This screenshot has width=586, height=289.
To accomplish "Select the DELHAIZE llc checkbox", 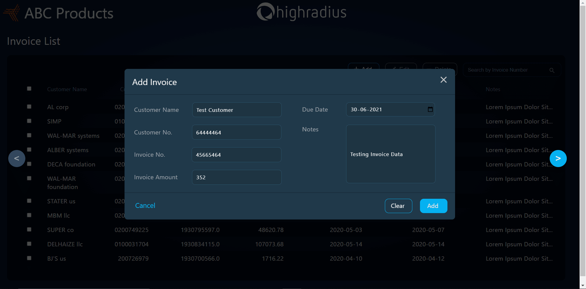I will pyautogui.click(x=29, y=243).
